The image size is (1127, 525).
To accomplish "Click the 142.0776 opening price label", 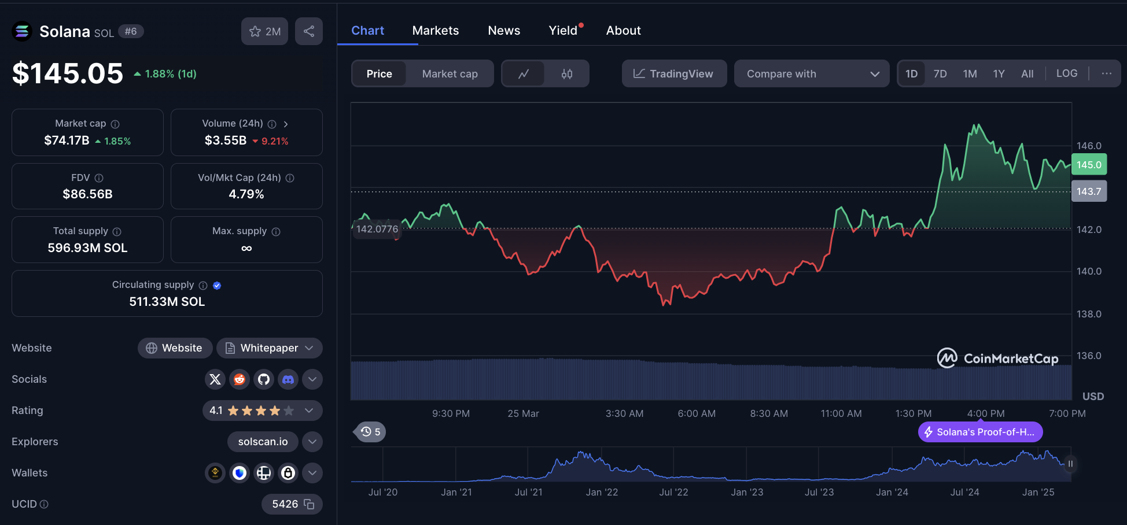I will [377, 229].
